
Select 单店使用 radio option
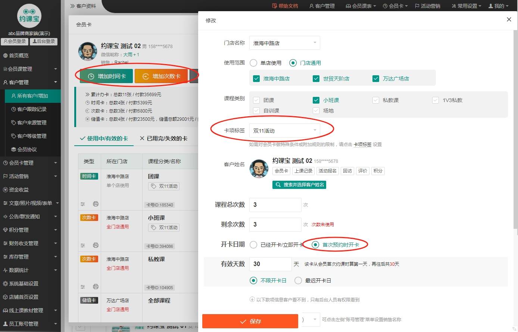253,63
